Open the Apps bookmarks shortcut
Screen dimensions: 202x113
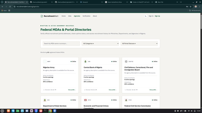click(4, 10)
